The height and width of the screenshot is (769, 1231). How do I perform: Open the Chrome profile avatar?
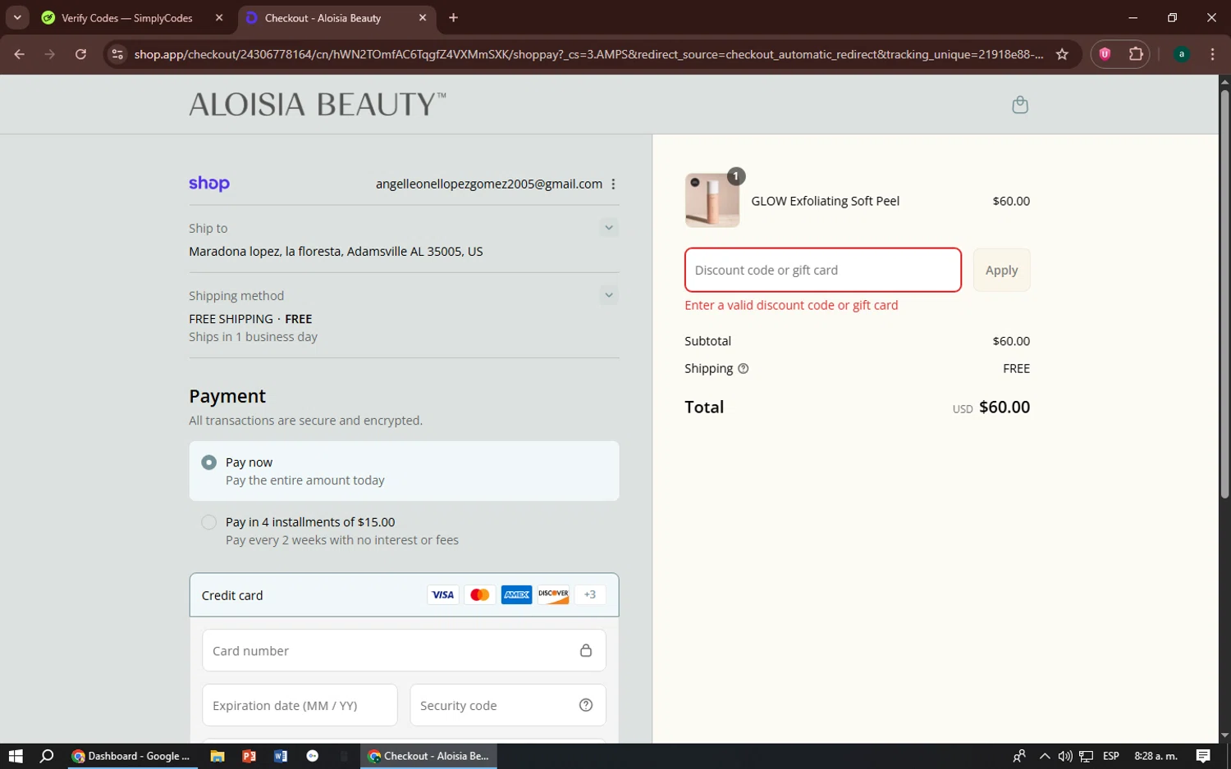point(1182,54)
